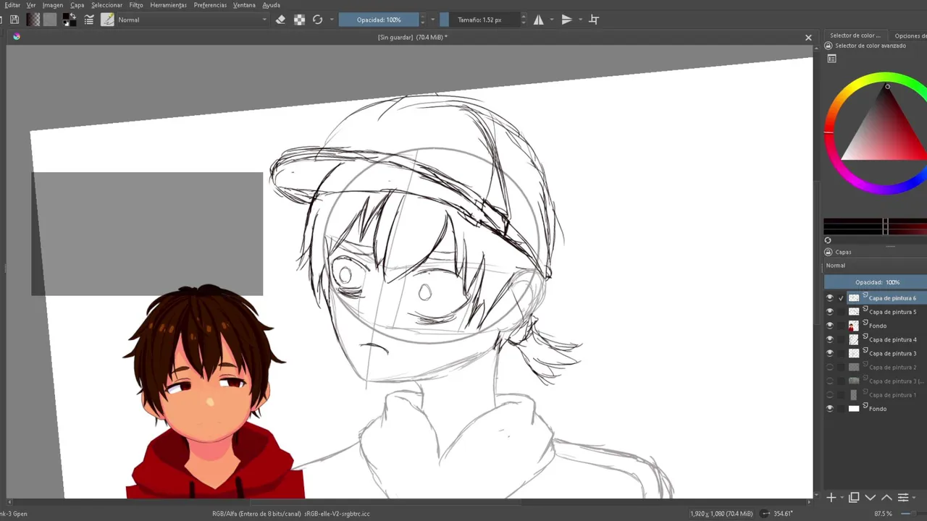This screenshot has height=521, width=927.
Task: Click the Krita document tab icon
Action: 16,36
